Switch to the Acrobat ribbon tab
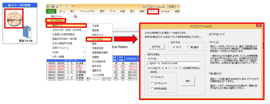Viewport: 270px width, 104px height. coord(165,11)
